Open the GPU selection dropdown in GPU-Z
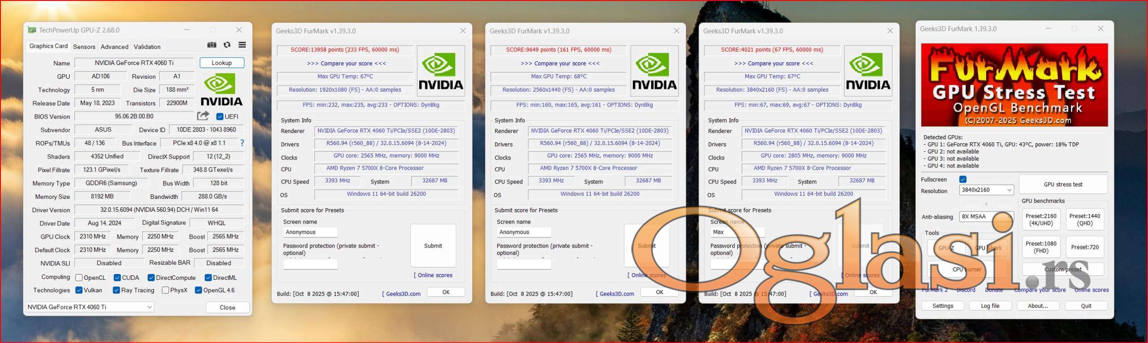The width and height of the screenshot is (1148, 343). pos(90,307)
